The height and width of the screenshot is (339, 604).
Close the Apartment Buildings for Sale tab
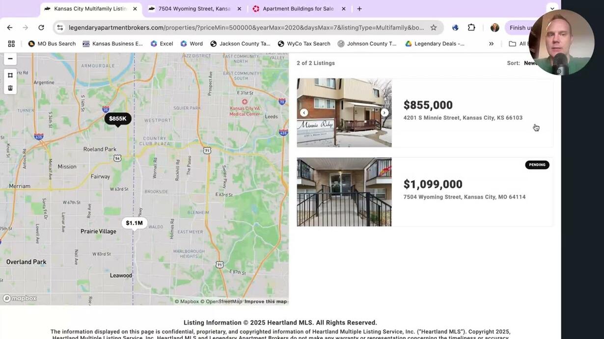point(343,9)
